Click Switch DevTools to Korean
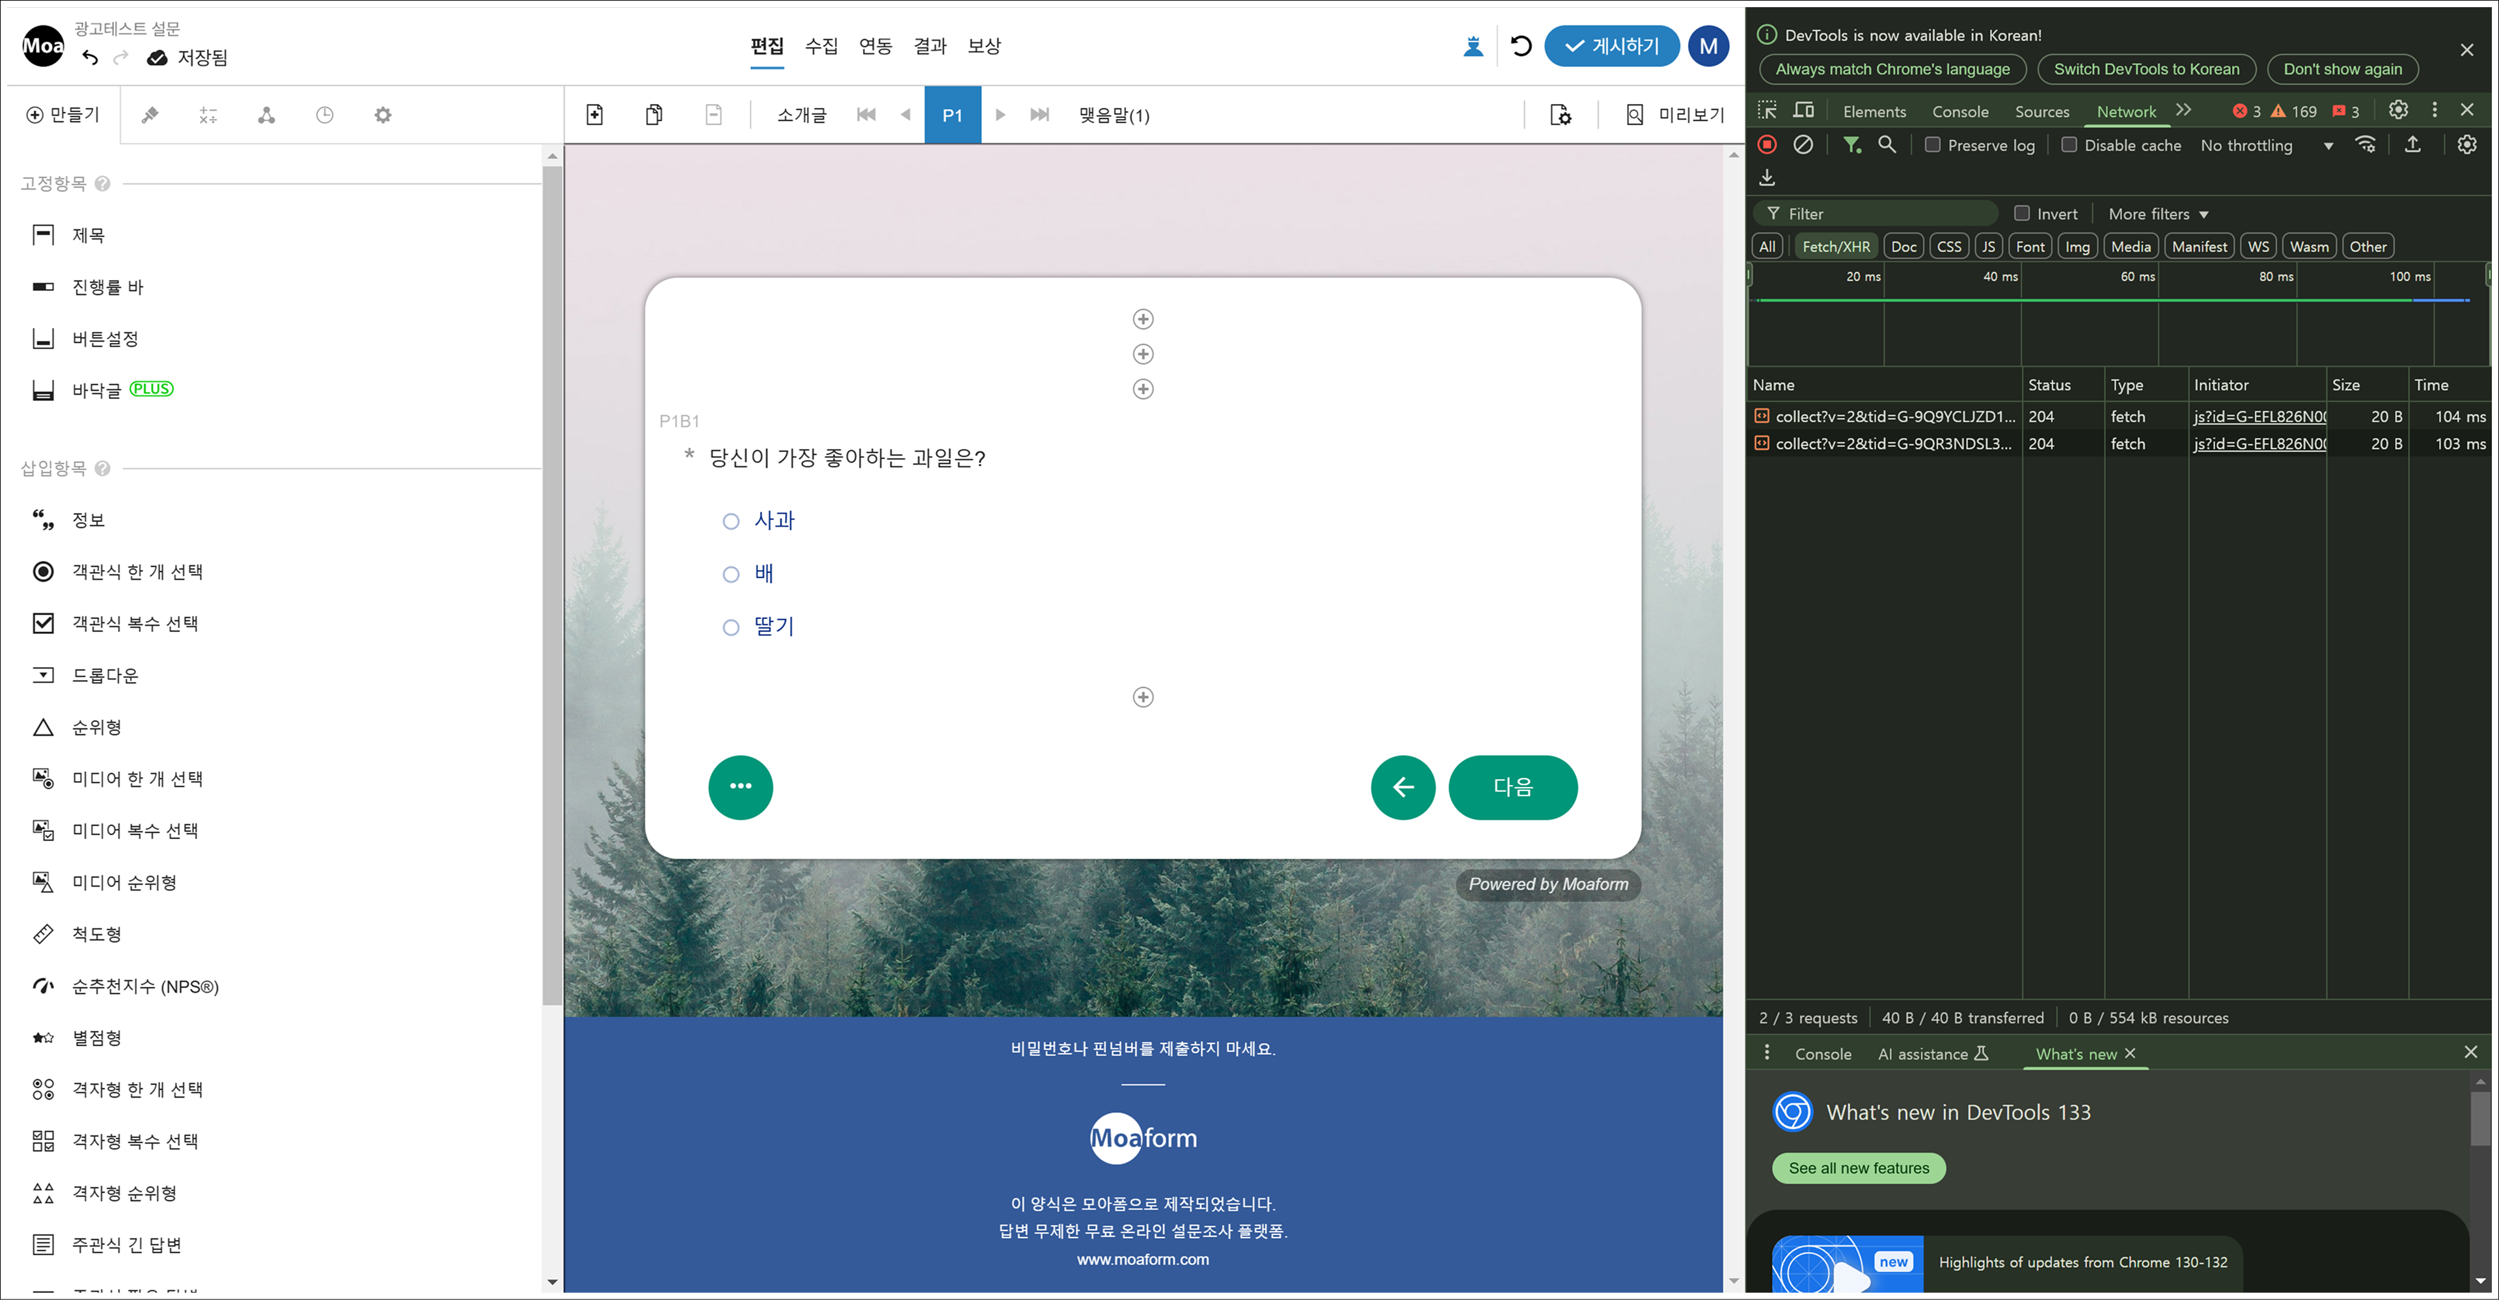The width and height of the screenshot is (2499, 1300). coord(2146,69)
